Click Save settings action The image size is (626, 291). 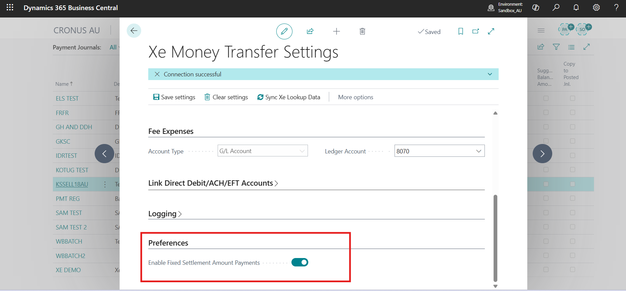tap(174, 97)
